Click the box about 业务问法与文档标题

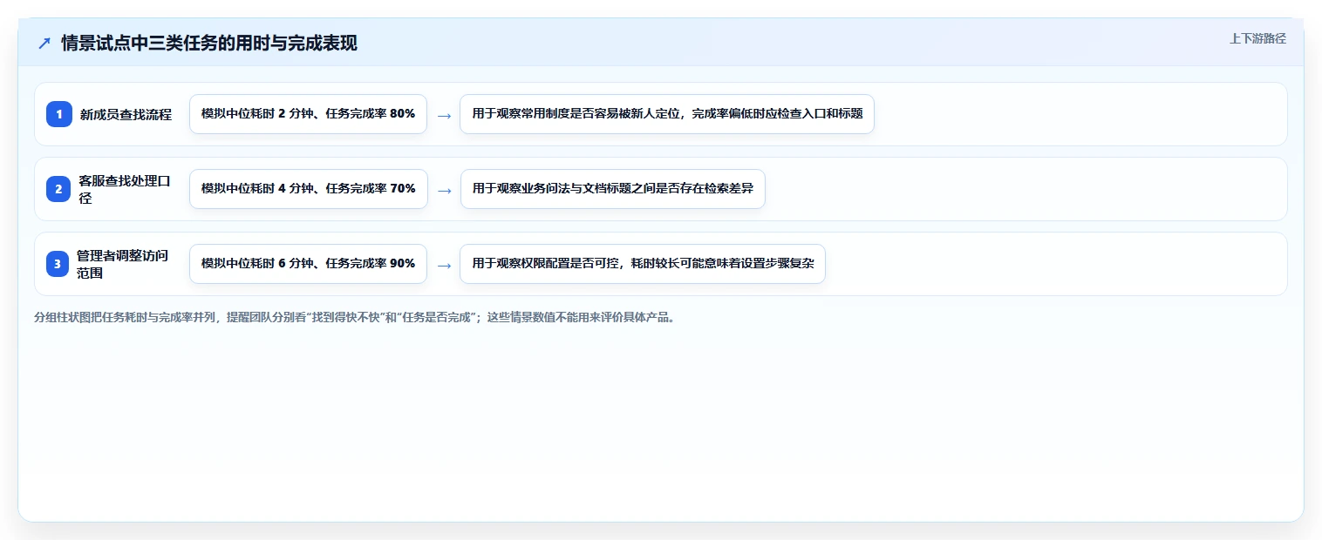click(x=613, y=189)
